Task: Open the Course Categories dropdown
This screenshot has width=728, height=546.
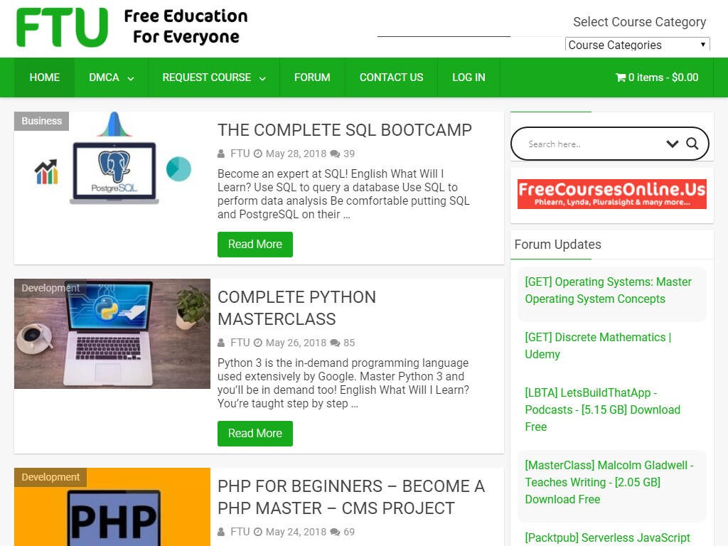Action: (637, 45)
